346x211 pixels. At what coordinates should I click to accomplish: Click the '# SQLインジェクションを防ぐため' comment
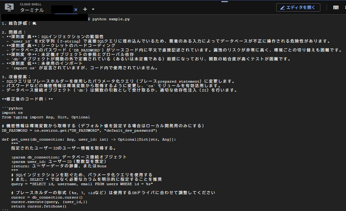(82, 175)
